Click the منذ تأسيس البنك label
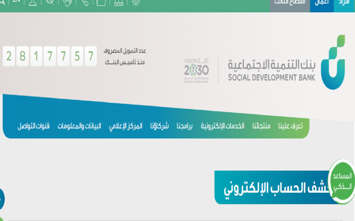 click(x=125, y=62)
